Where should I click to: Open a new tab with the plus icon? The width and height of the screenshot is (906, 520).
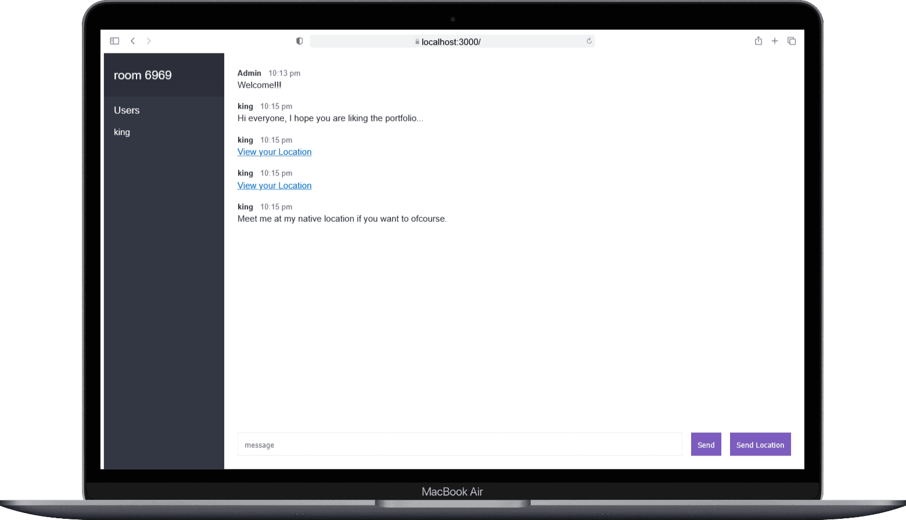pos(775,41)
